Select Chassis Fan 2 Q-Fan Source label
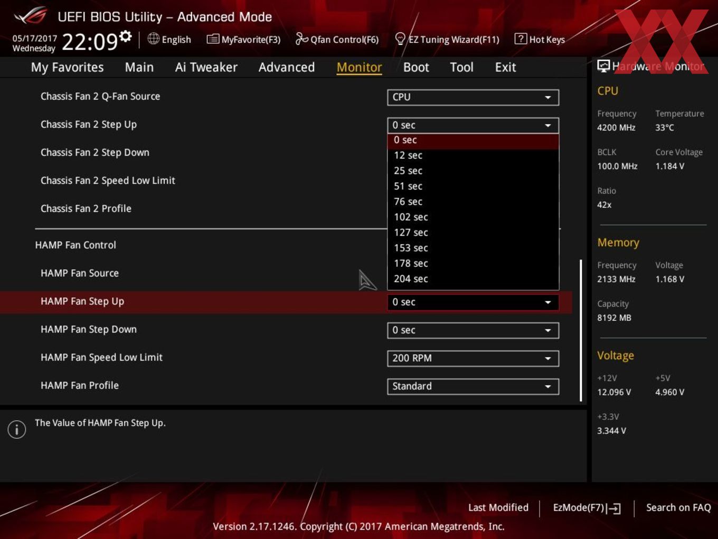The image size is (718, 539). point(100,96)
